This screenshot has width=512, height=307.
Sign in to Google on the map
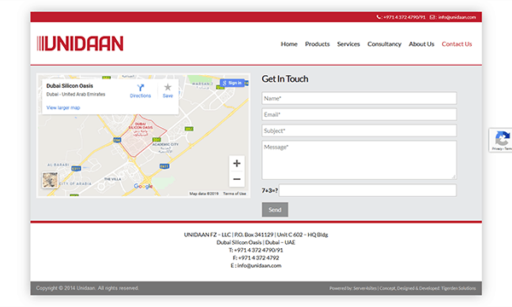tap(232, 83)
